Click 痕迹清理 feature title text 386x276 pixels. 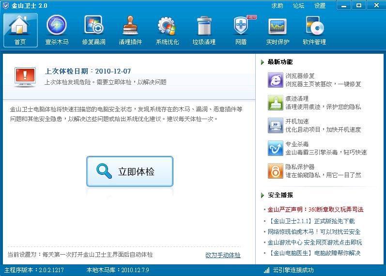point(297,99)
